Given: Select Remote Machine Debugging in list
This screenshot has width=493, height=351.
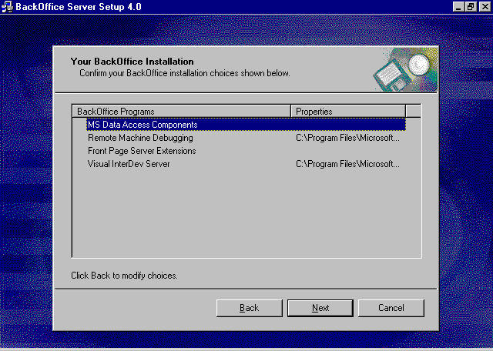Looking at the screenshot, I should point(140,138).
